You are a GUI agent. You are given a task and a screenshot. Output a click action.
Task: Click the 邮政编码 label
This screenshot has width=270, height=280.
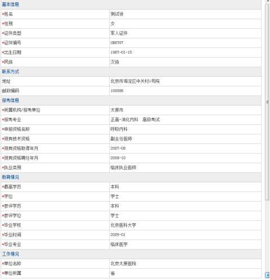11,91
